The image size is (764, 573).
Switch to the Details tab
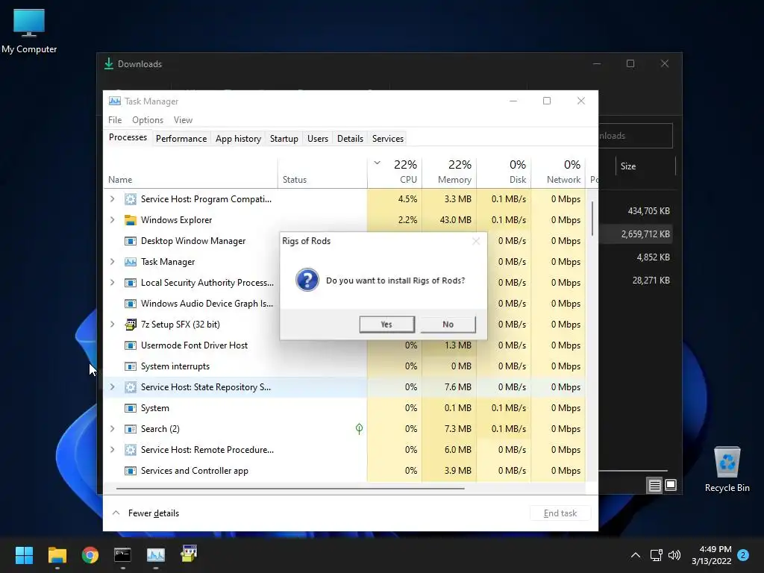click(351, 138)
